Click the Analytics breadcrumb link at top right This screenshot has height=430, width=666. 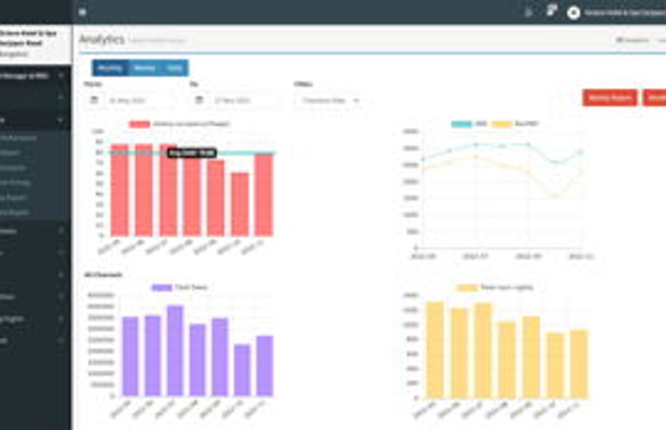coord(633,40)
